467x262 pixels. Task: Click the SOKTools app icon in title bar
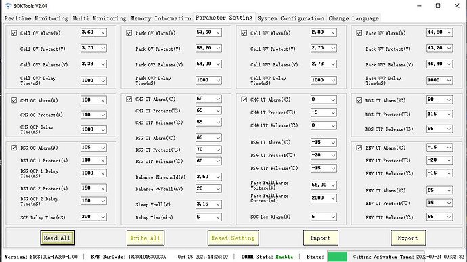click(x=8, y=6)
